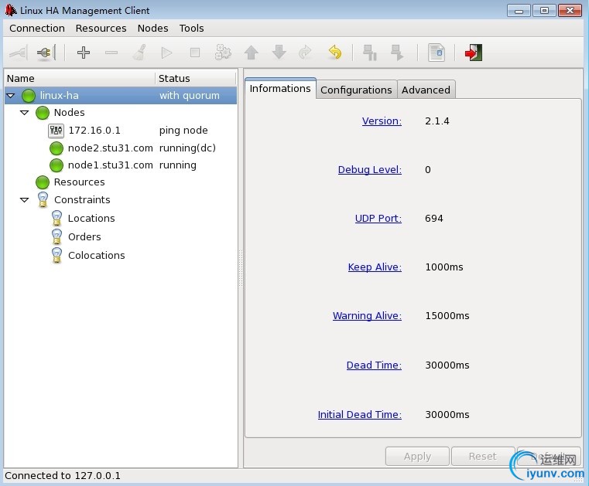Select the Colocations constraint item
The width and height of the screenshot is (589, 486).
(x=97, y=256)
